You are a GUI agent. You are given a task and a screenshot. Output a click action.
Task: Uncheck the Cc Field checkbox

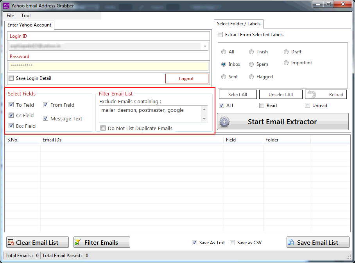coord(11,115)
